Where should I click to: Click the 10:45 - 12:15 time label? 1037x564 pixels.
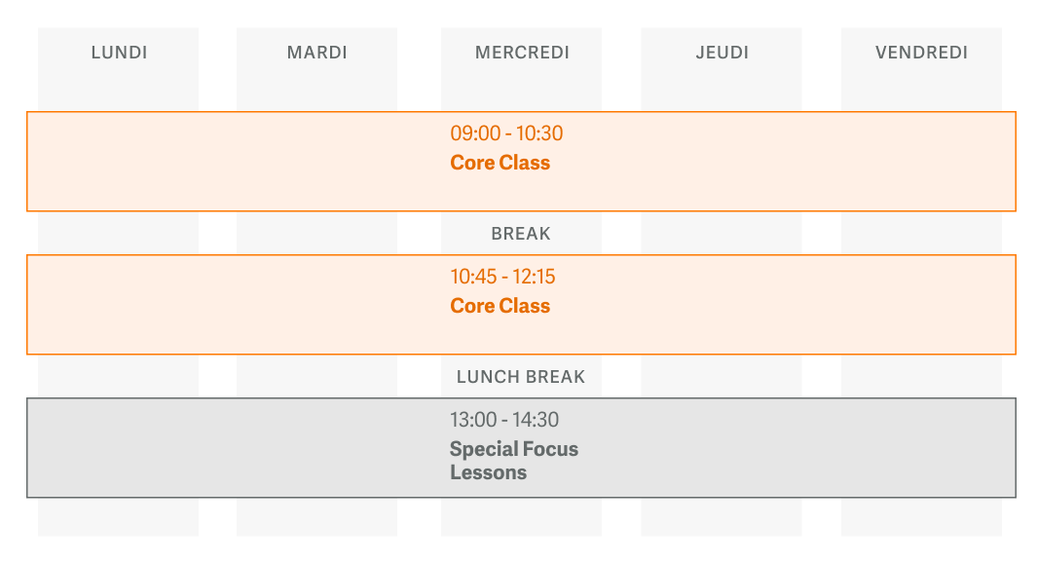coord(502,276)
